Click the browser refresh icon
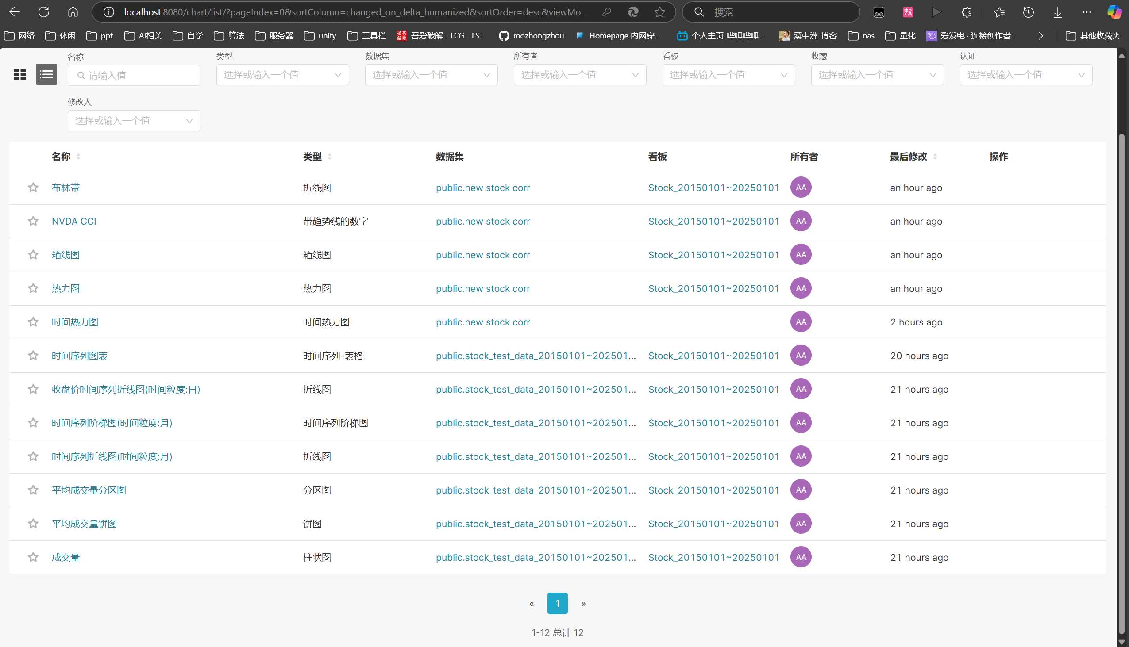This screenshot has height=647, width=1129. pyautogui.click(x=43, y=12)
